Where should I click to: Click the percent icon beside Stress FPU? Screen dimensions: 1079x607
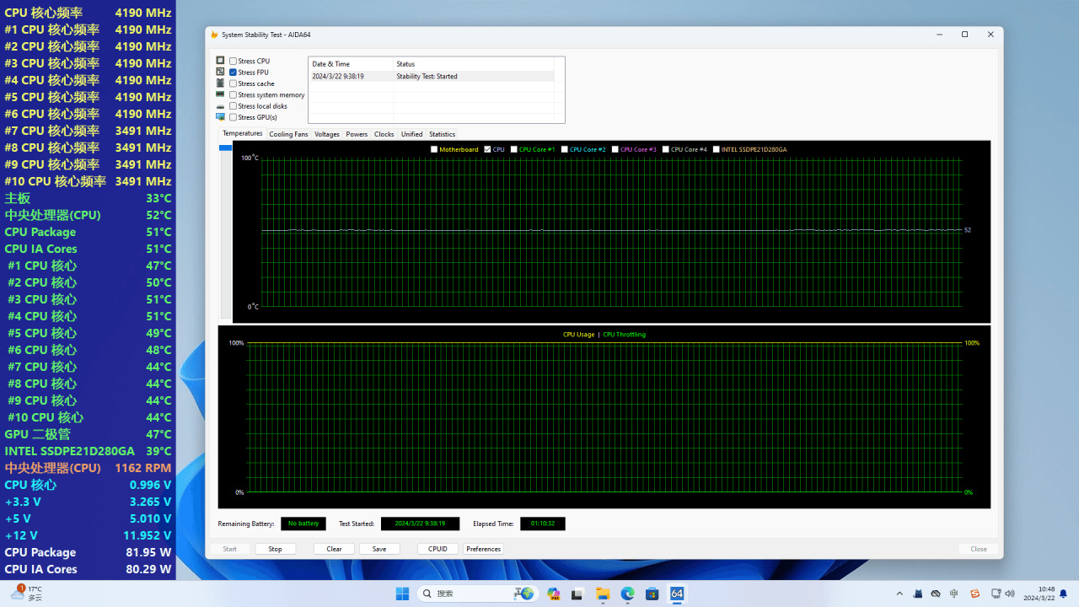click(221, 72)
